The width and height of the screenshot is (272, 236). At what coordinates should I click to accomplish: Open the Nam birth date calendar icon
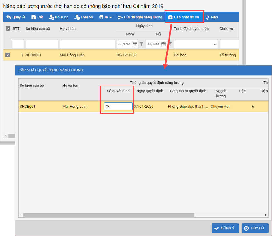135,44
